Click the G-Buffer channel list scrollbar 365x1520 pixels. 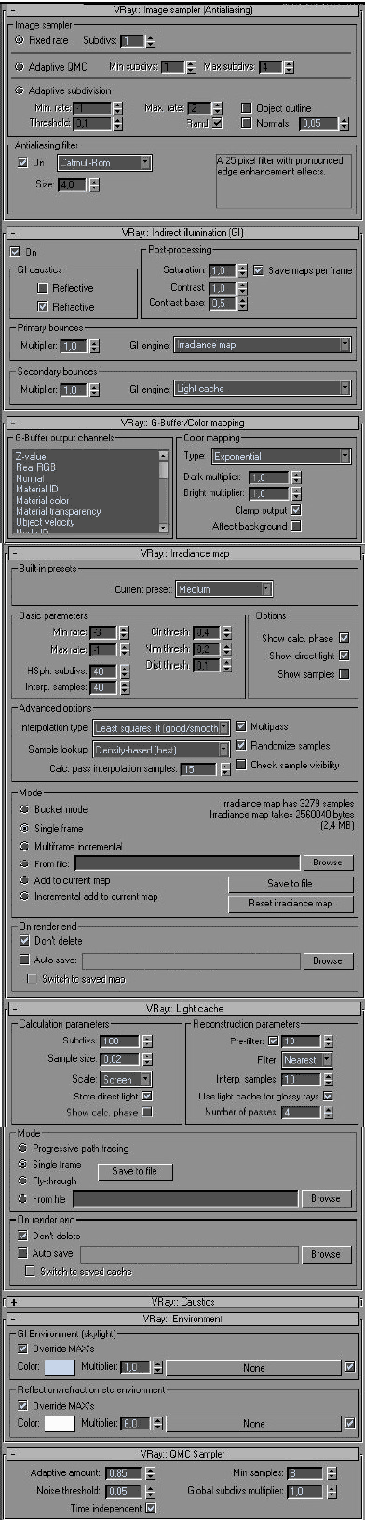click(164, 491)
